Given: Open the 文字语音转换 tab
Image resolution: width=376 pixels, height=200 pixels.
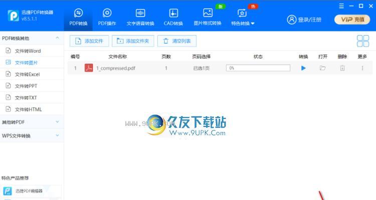Looking at the screenshot, I should tap(140, 16).
